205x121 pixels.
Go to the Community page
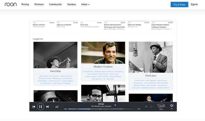click(55, 4)
